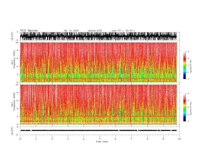Click the ch.2 log(PSD)(V²/Hz) colorbar label
Image resolution: width=202 pixels, height=156 pixels.
(191, 109)
